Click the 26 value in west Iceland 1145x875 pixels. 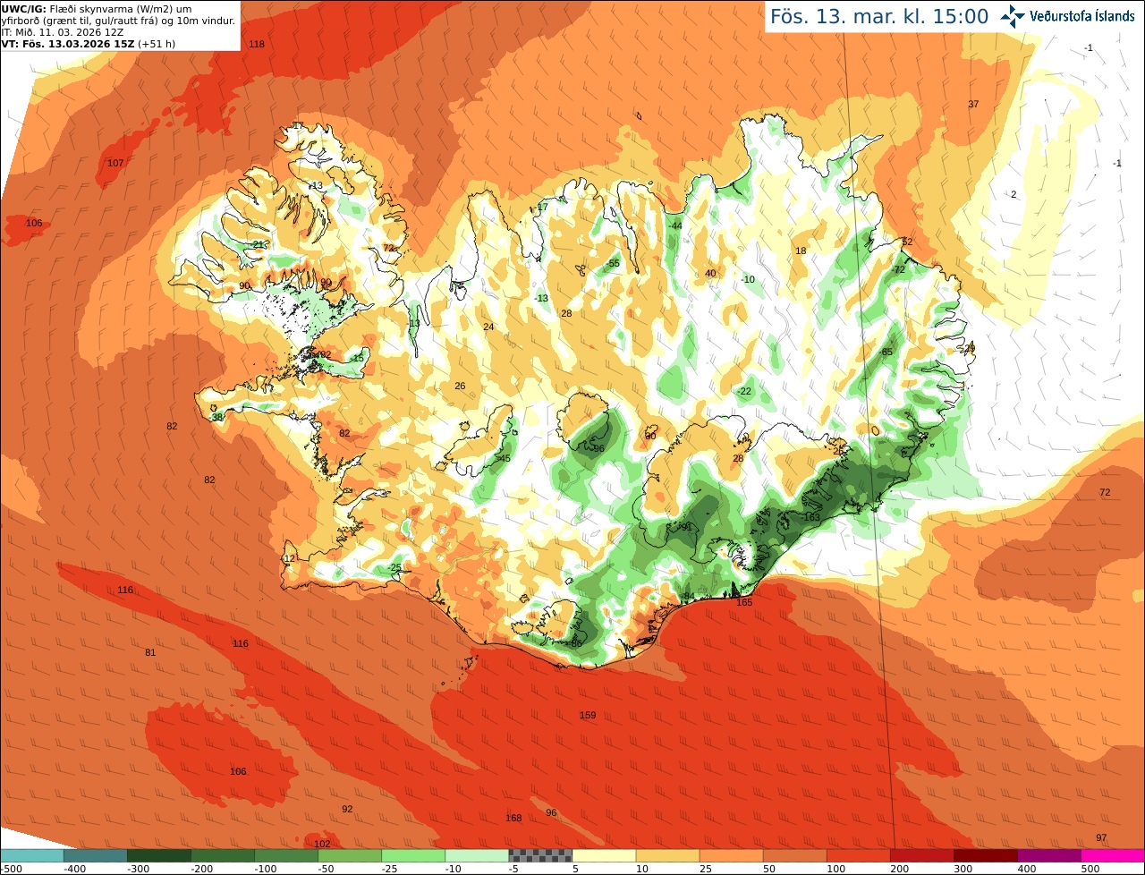pyautogui.click(x=460, y=386)
